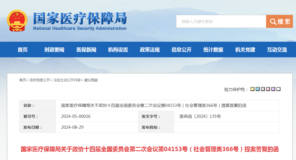Click the 视力保护色 label
Image resolution: width=296 pixels, height=160 pixels.
pos(236,89)
